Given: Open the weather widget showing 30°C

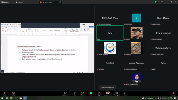Looking at the screenshot, I should pyautogui.click(x=148, y=98).
